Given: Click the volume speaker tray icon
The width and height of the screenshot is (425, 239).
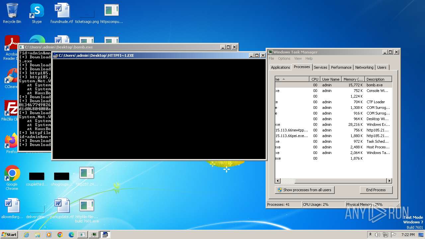Looking at the screenshot, I should click(378, 235).
